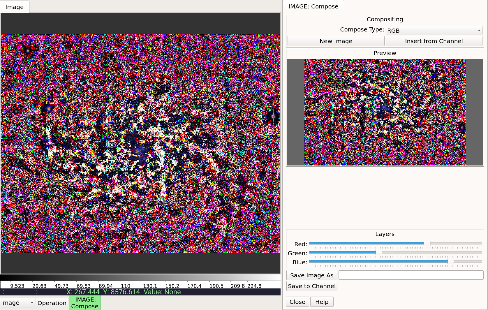
Task: Close the Compose plugin panel
Action: click(x=297, y=302)
